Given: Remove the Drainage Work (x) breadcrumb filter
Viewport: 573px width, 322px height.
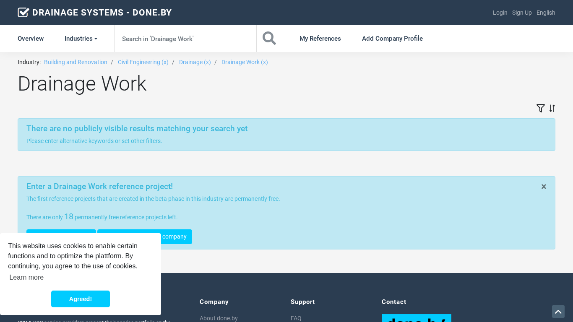Looking at the screenshot, I should 245,62.
